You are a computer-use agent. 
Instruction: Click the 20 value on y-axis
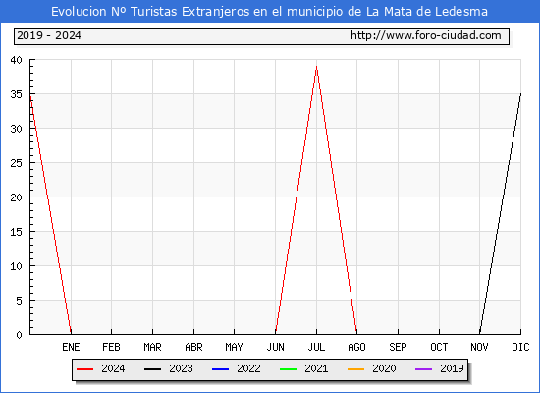(x=16, y=197)
